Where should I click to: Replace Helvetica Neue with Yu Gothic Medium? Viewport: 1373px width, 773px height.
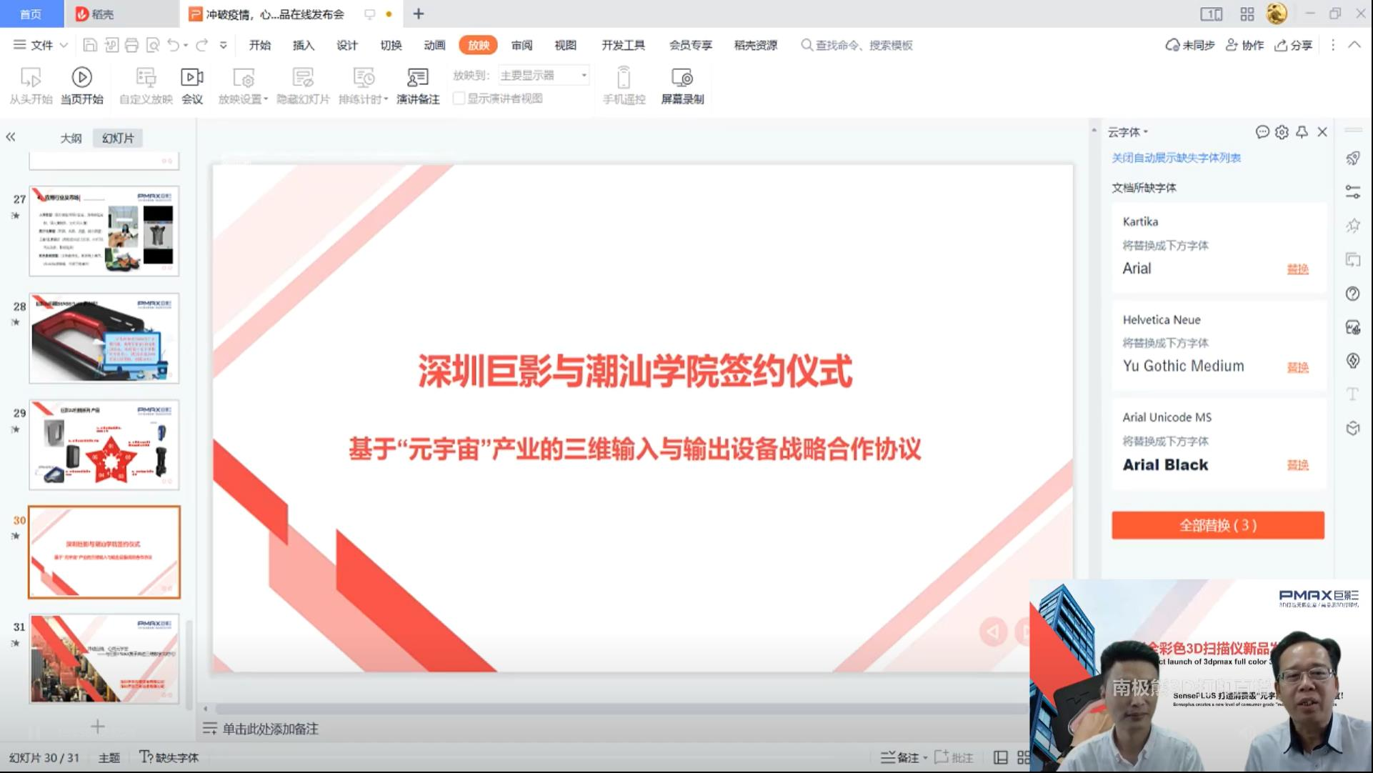coord(1297,367)
